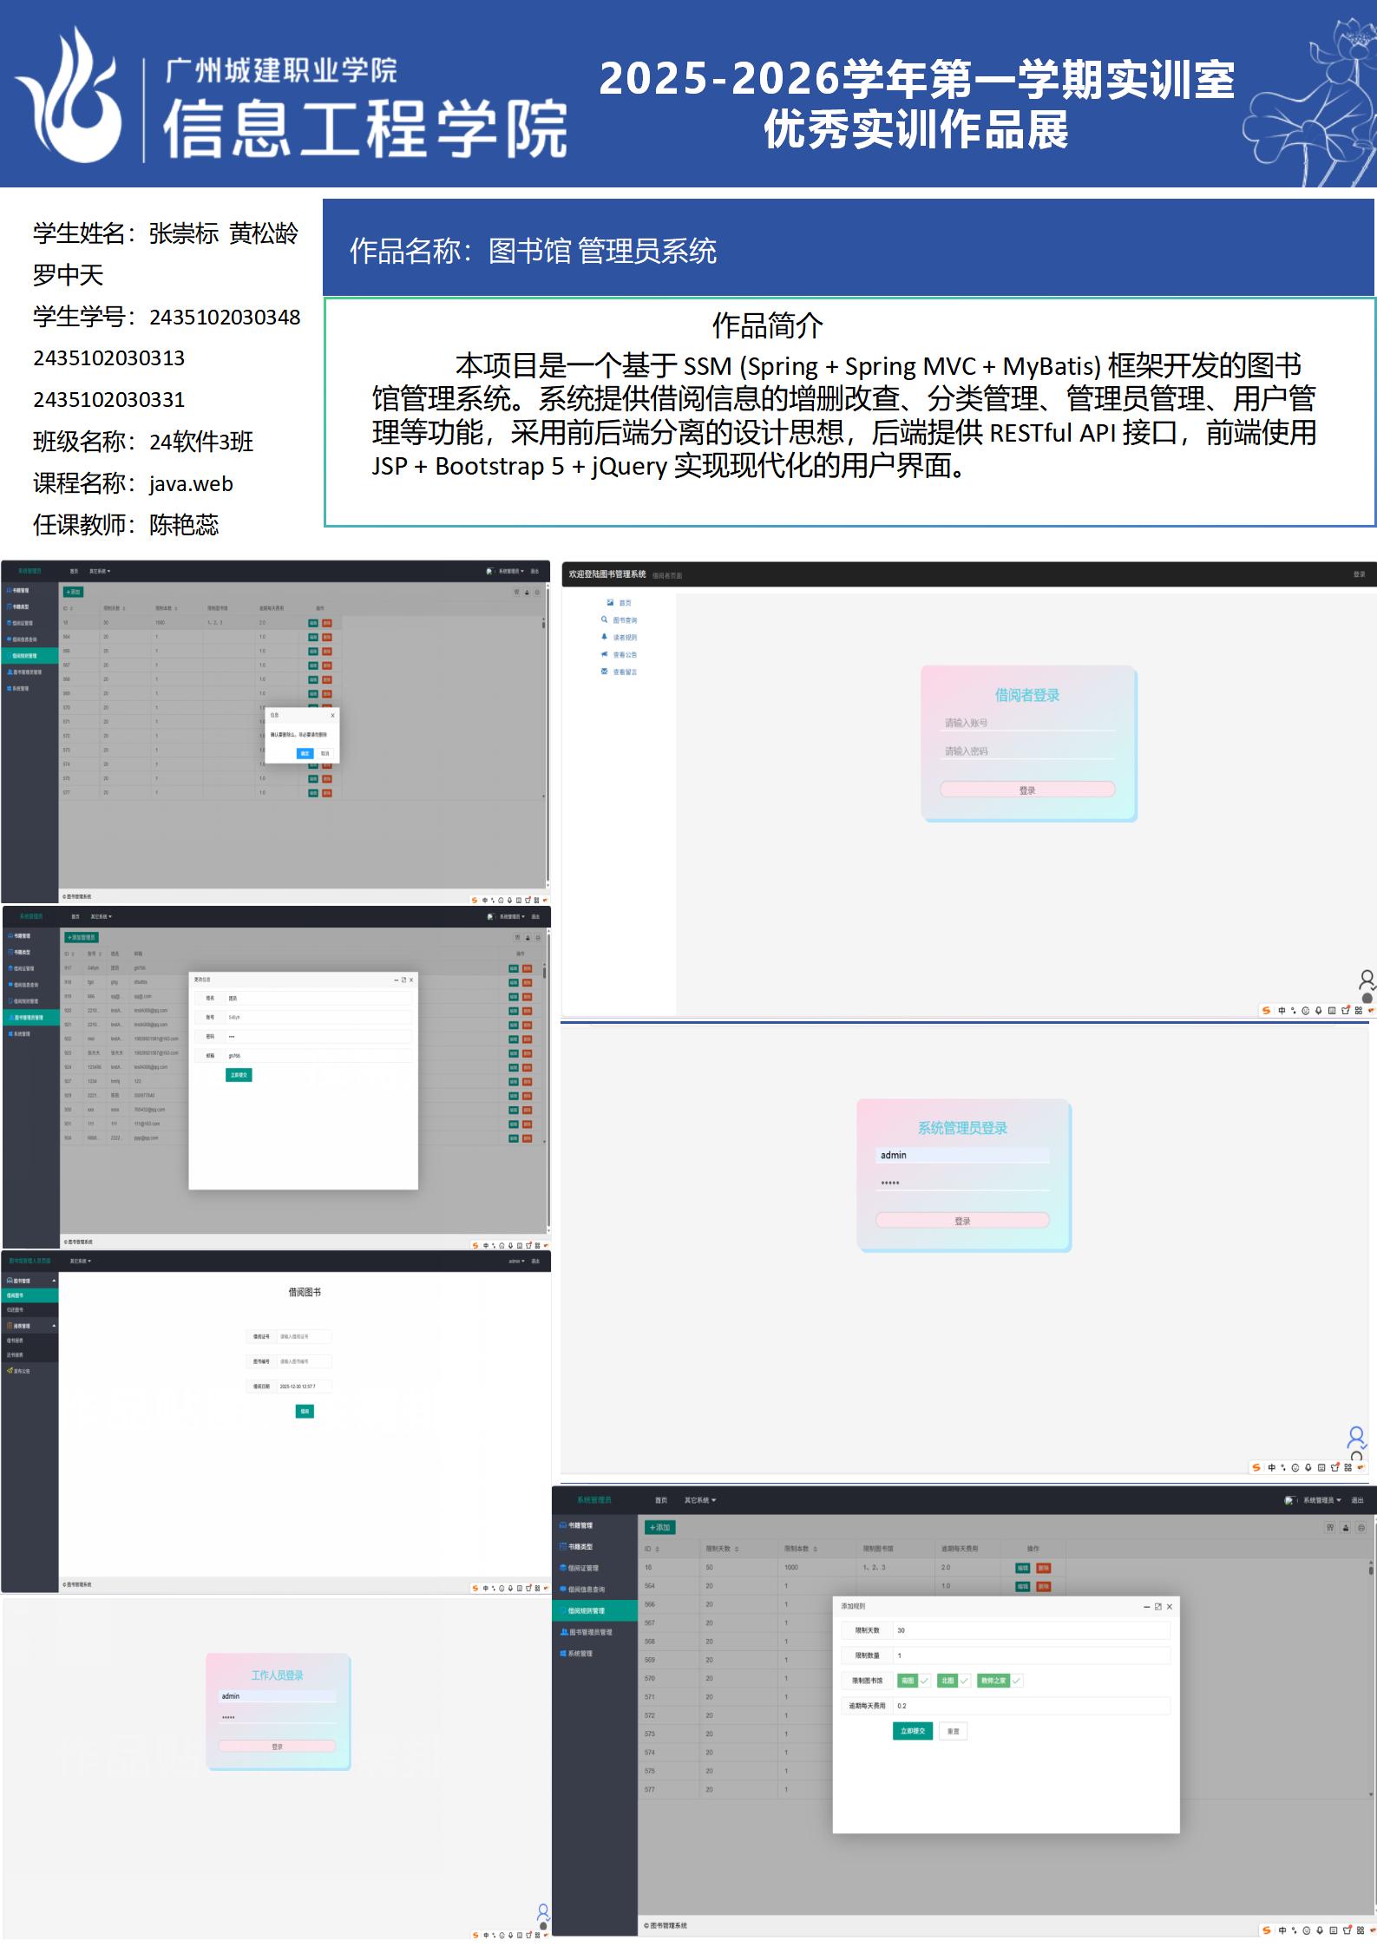The image size is (1377, 1947).
Task: Click the 重置 button in 添加规则 dialog
Action: pos(953,1731)
